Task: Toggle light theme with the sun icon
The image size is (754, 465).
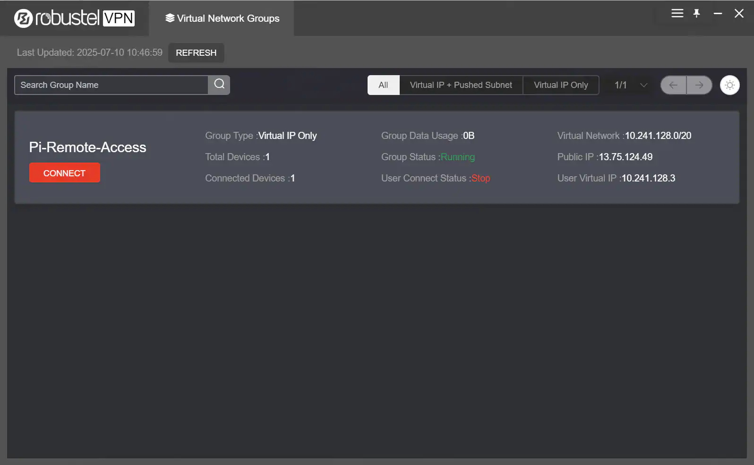Action: pos(730,85)
